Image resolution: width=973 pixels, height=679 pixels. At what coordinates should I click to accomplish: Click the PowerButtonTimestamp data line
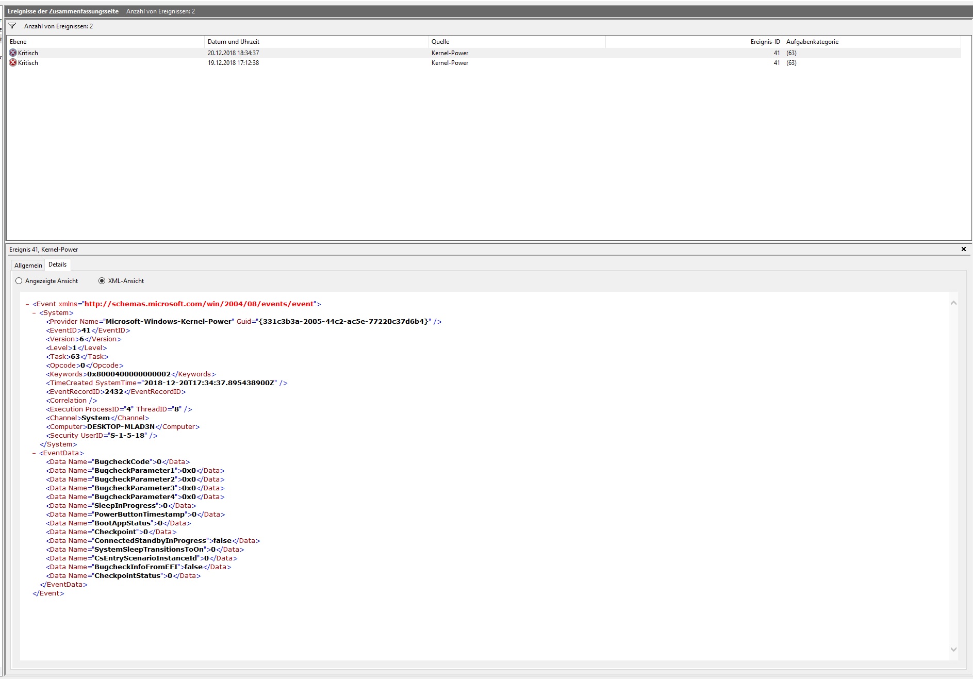136,515
